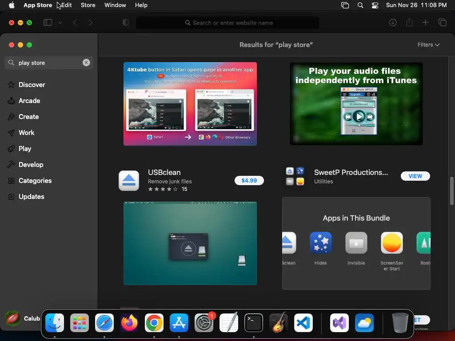Click the results page vertical scrollbar
Screen dimensions: 455x341
pos(451,191)
